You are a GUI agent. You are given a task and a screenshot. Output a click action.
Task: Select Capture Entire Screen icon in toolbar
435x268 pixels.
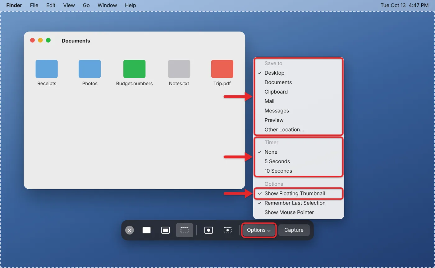(147, 230)
